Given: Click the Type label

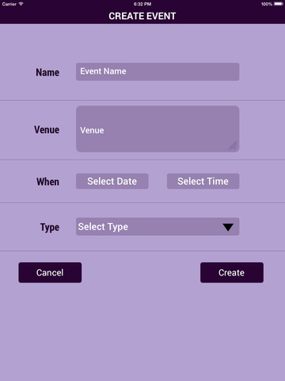Looking at the screenshot, I should click(x=50, y=227).
